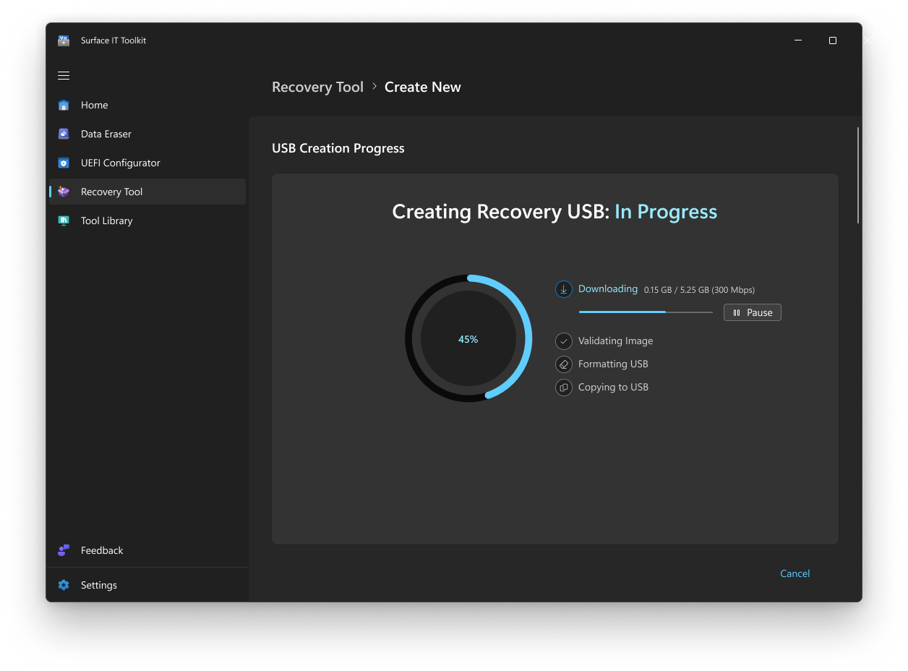The height and width of the screenshot is (671, 908).
Task: Click the Settings gear icon
Action: pos(64,585)
